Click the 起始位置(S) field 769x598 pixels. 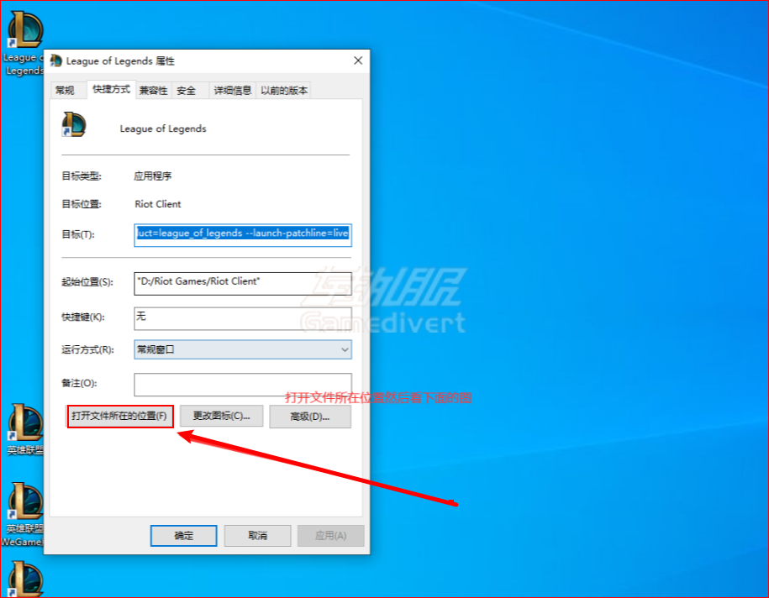coord(243,283)
